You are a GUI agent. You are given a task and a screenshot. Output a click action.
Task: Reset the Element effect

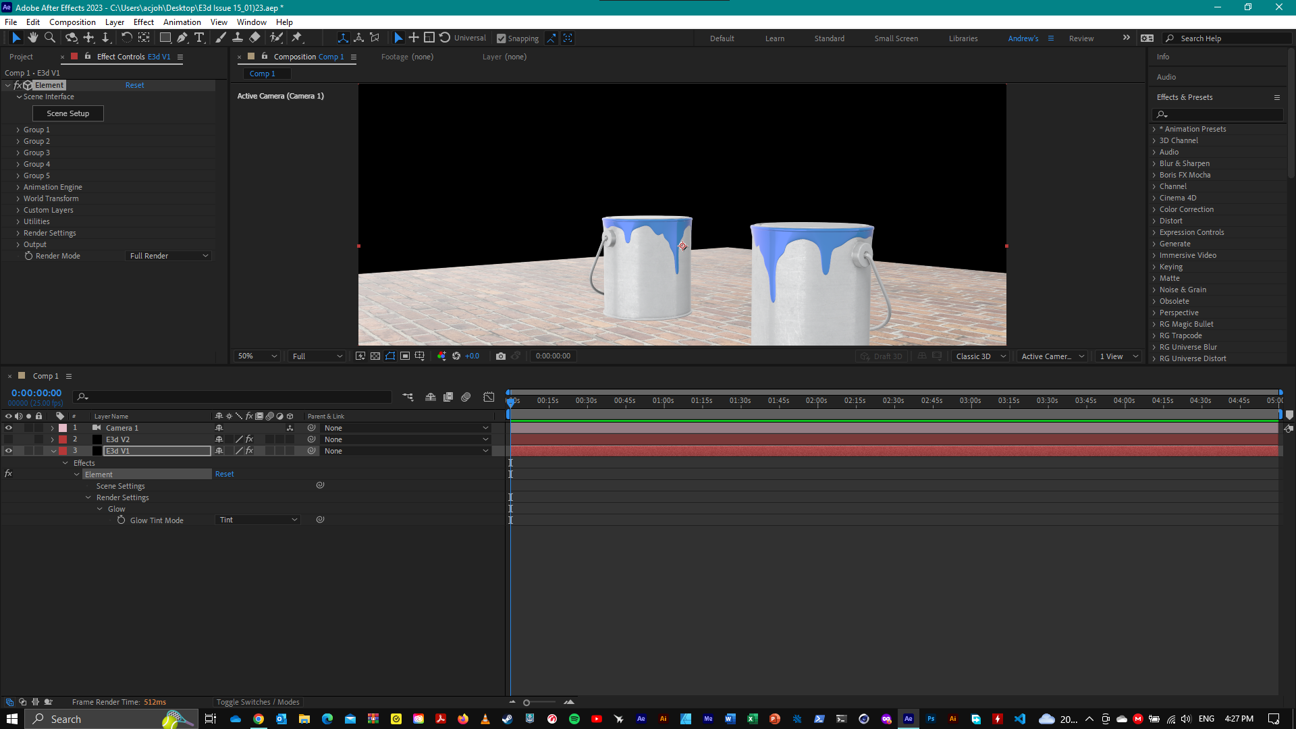click(x=134, y=85)
